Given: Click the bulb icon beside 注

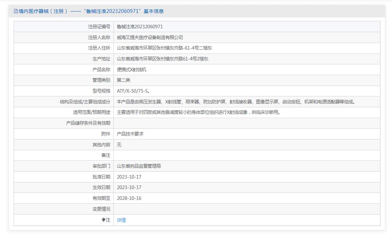Looking at the screenshot, I should point(104,220).
